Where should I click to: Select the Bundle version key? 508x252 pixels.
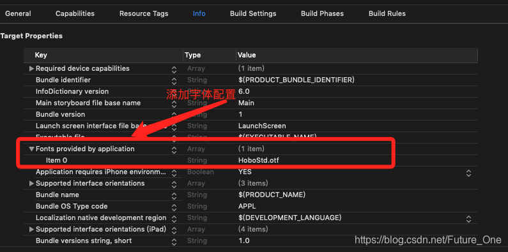tap(60, 114)
